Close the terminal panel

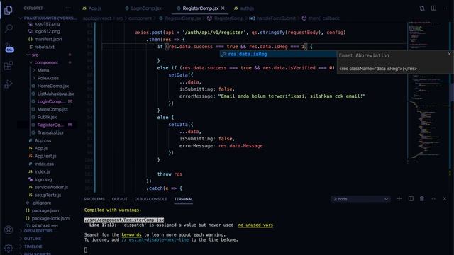[x=445, y=198]
